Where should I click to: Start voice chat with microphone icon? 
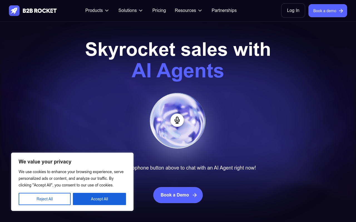177,120
